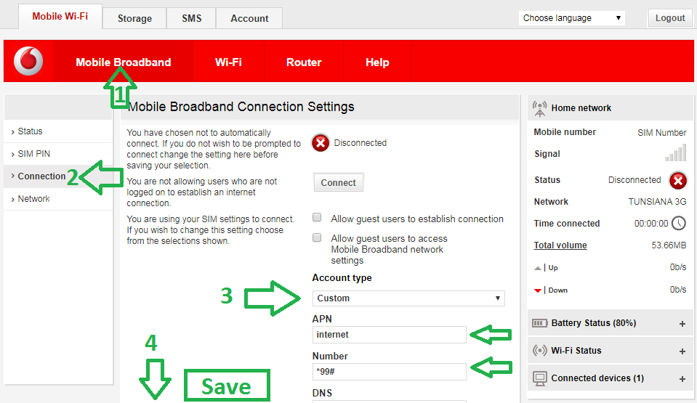
Task: Open the Total volume link
Action: pyautogui.click(x=560, y=245)
